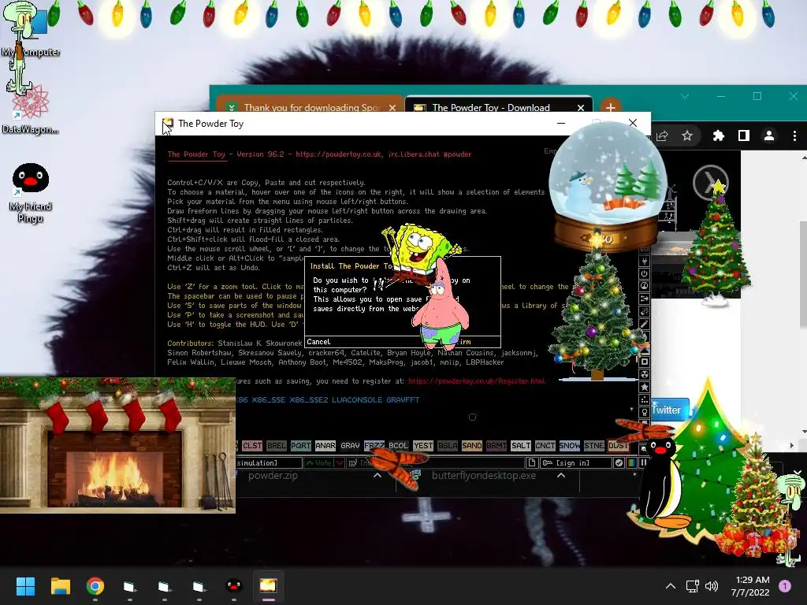807x605 pixels.
Task: Open the Explosives icon menu
Action: click(x=644, y=311)
